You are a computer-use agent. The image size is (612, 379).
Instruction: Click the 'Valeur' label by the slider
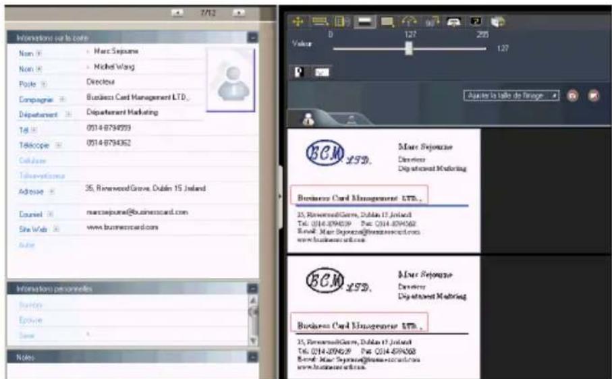302,44
